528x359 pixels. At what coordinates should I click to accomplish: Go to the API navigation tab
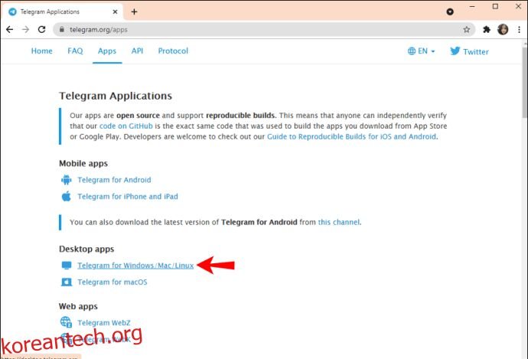137,51
